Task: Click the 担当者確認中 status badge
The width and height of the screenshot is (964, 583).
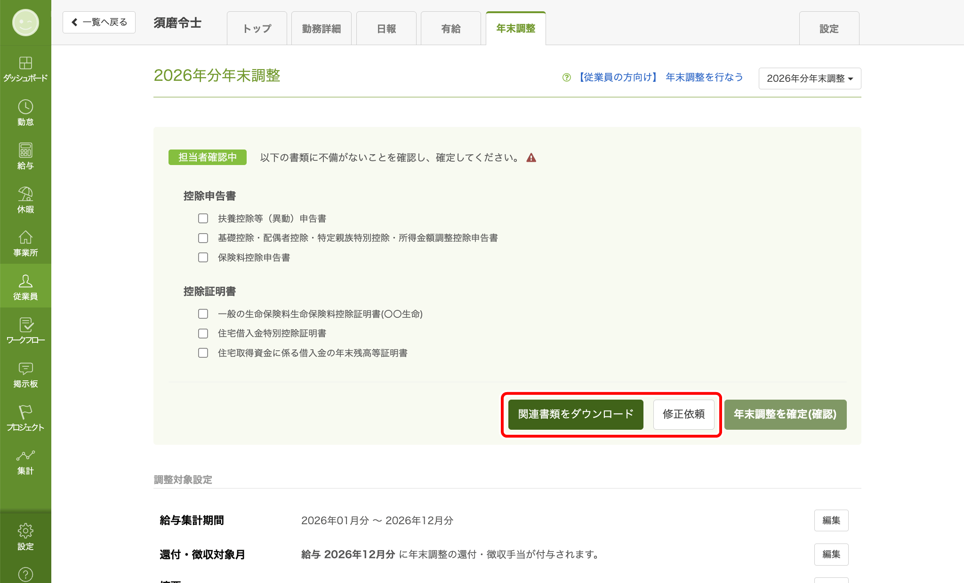Action: [x=208, y=158]
